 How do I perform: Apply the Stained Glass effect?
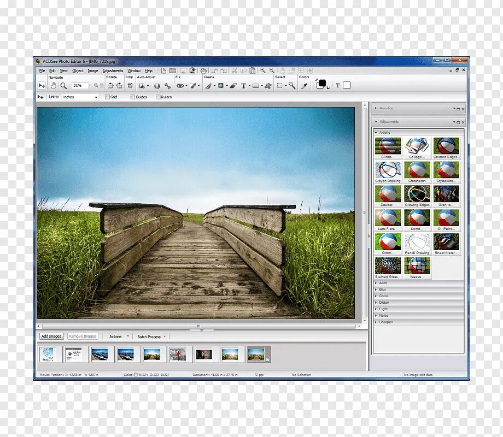pos(388,268)
